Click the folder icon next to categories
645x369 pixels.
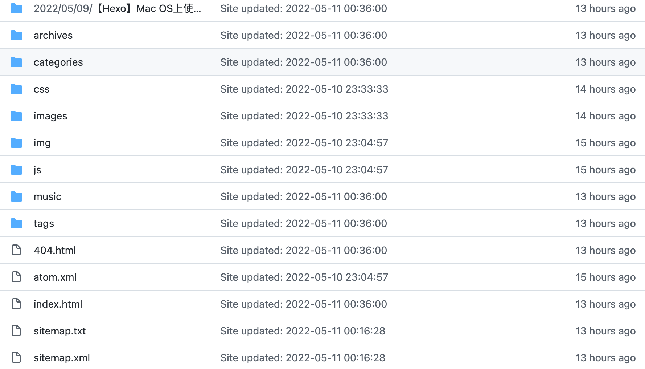[x=16, y=62]
